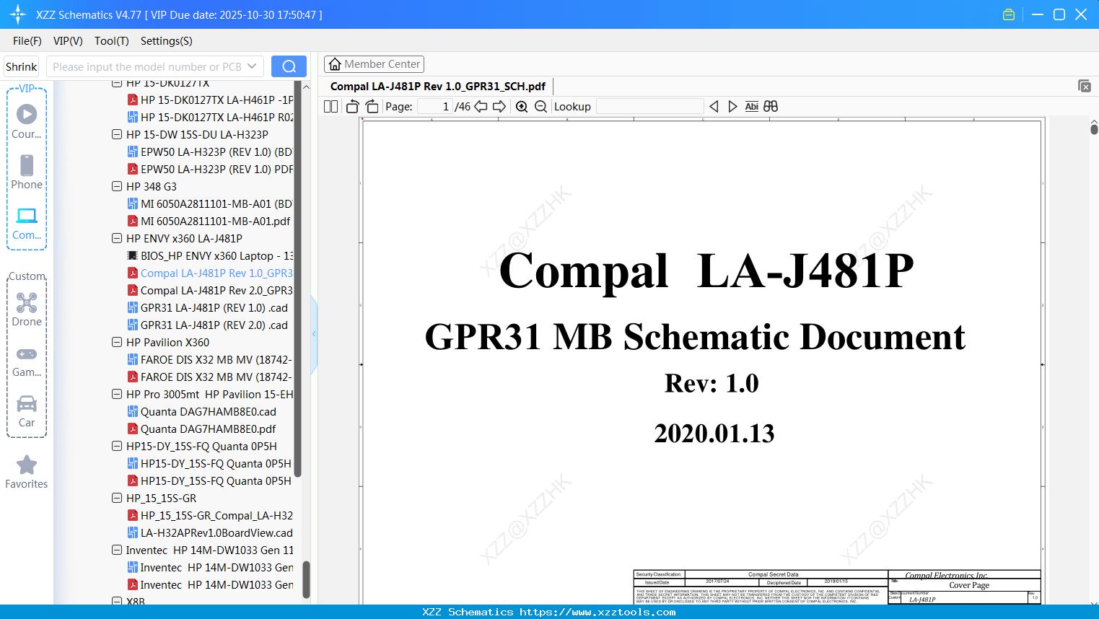Click XZZ Schematics logo icon
This screenshot has width=1099, height=619.
(x=18, y=14)
